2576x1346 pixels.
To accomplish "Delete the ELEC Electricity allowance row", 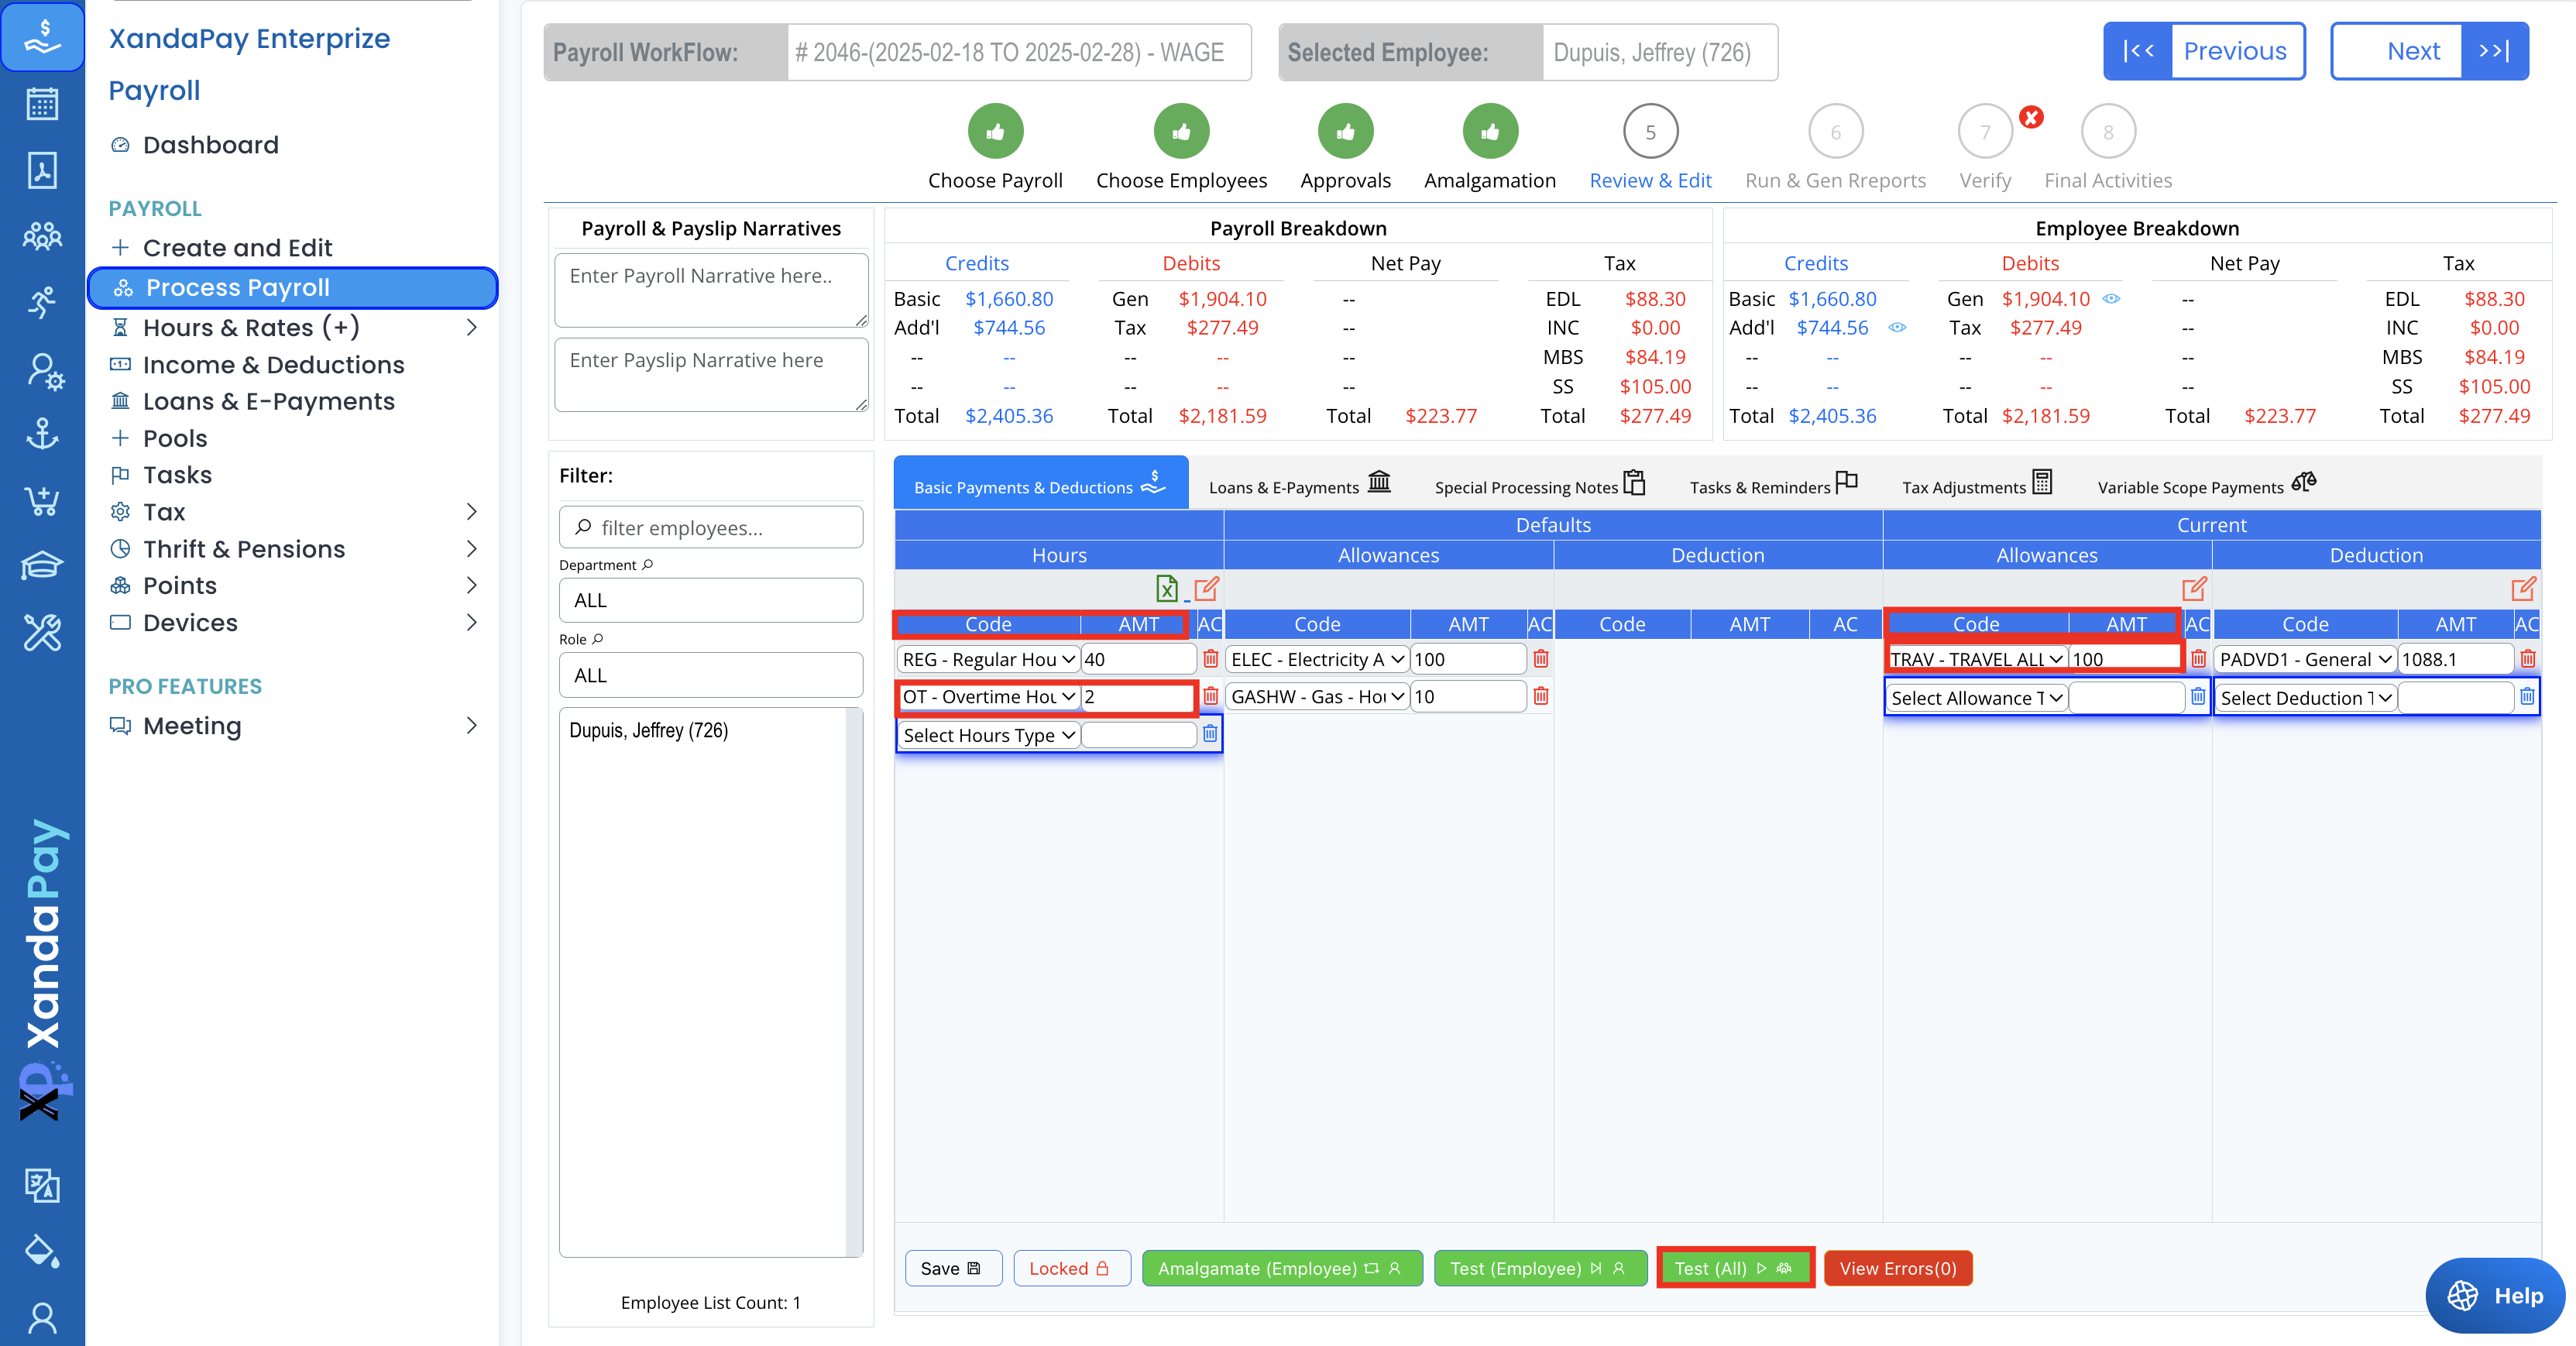I will (1540, 659).
